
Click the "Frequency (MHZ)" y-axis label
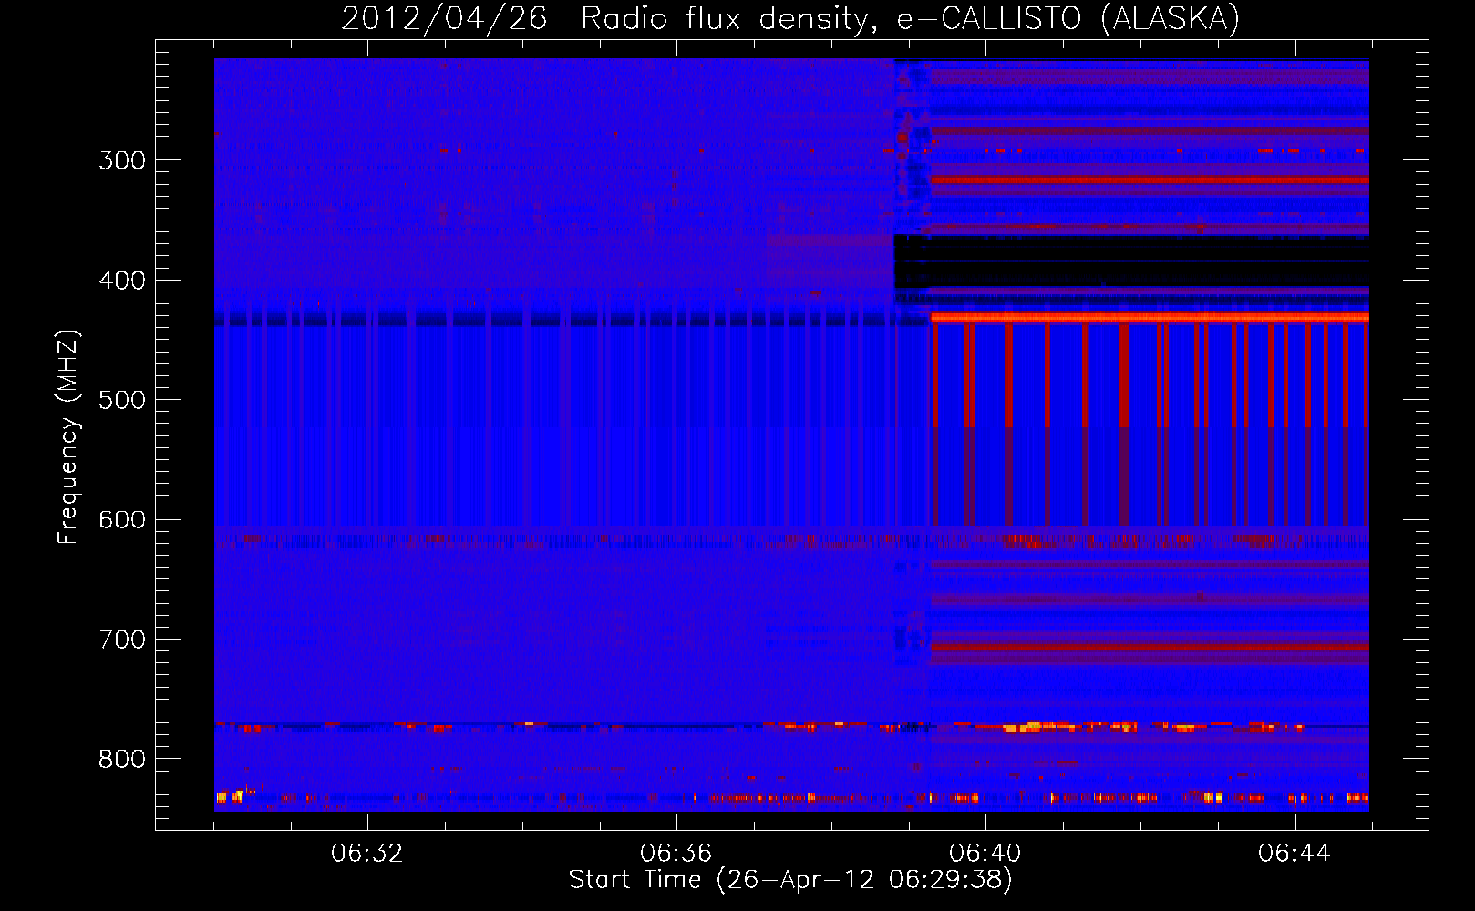point(68,436)
